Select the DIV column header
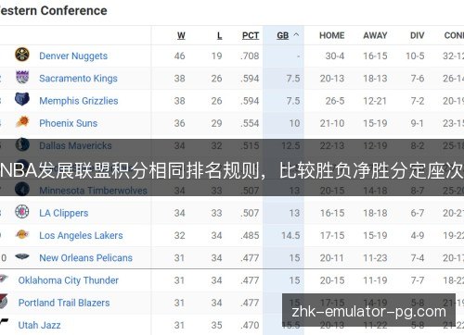464x335 pixels. click(x=417, y=35)
